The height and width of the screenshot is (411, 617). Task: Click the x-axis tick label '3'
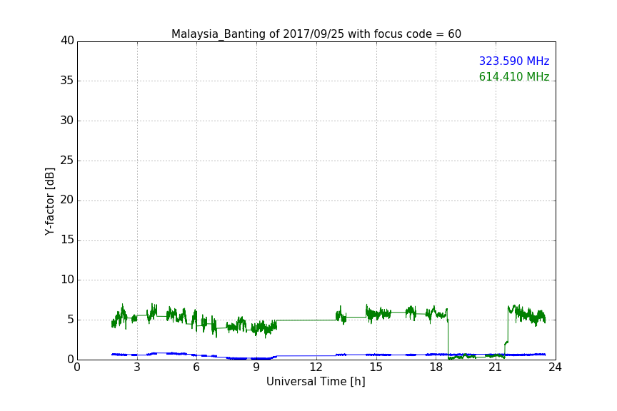(137, 367)
